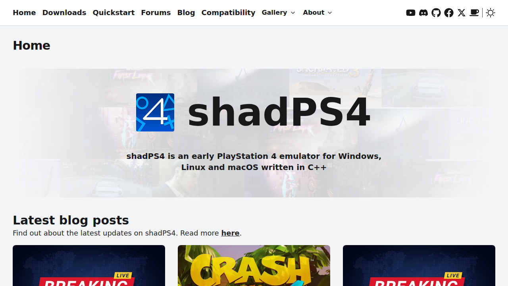
Task: Open the Crash Bandicoot blog post thumbnail
Action: pos(254,265)
